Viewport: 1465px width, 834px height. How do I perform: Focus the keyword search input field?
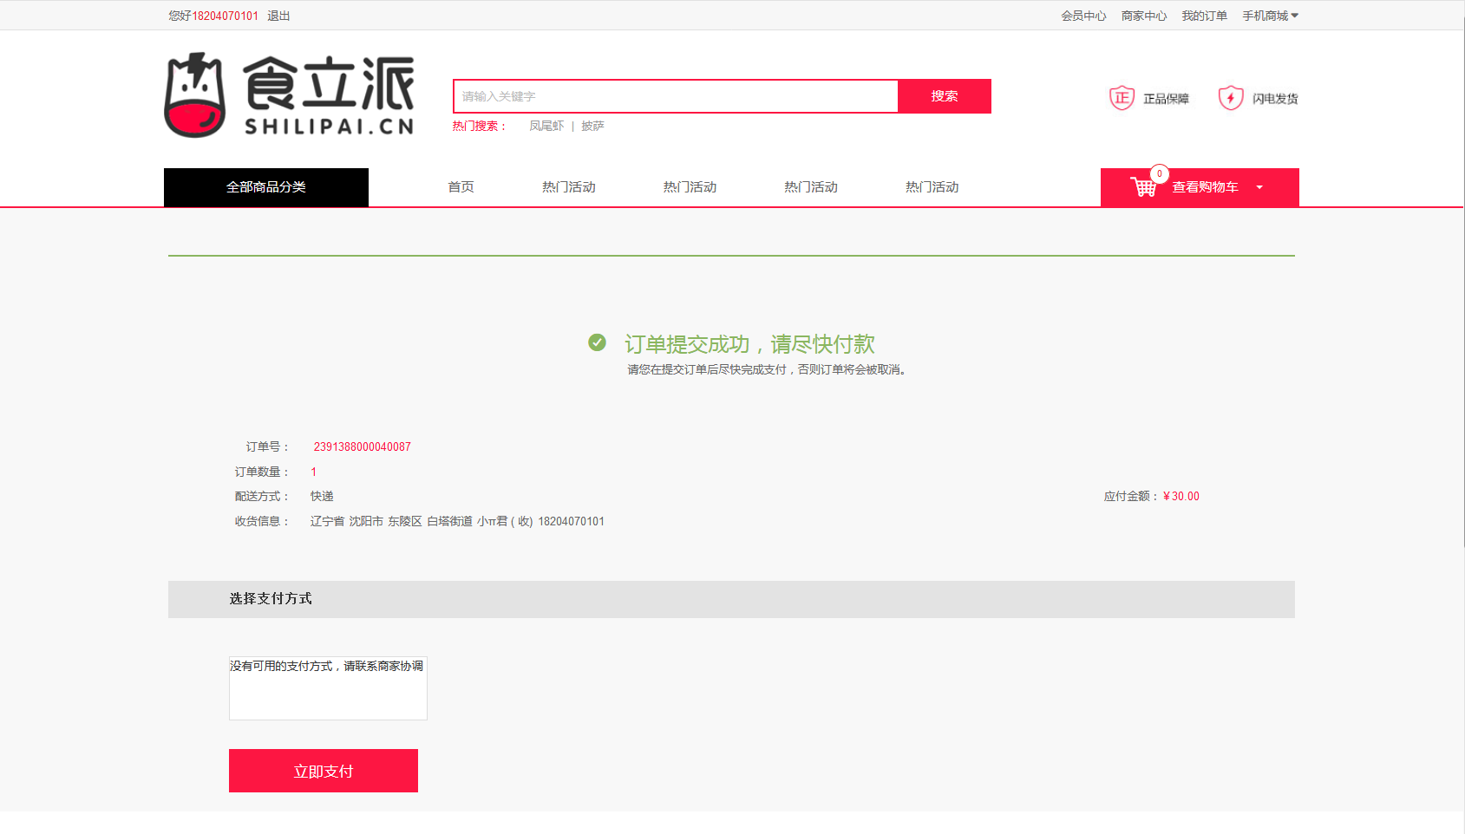coord(676,96)
